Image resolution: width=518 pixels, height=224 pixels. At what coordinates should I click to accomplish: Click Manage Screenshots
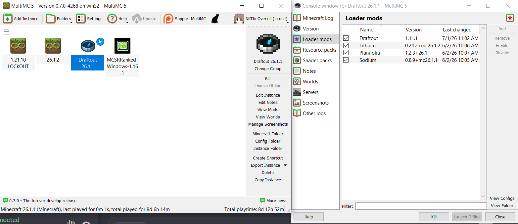(x=268, y=124)
